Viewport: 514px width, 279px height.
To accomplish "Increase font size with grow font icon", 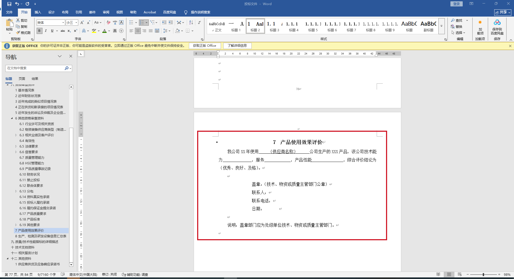I will [x=82, y=23].
